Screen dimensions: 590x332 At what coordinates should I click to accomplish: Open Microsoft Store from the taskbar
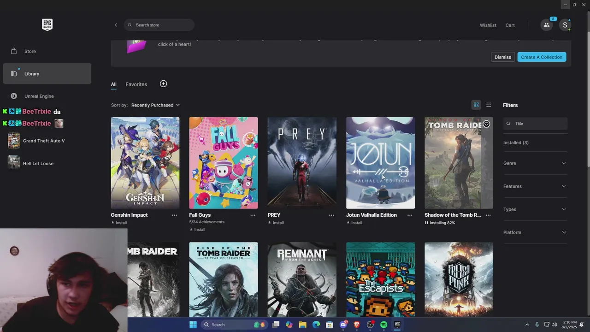[x=330, y=325]
